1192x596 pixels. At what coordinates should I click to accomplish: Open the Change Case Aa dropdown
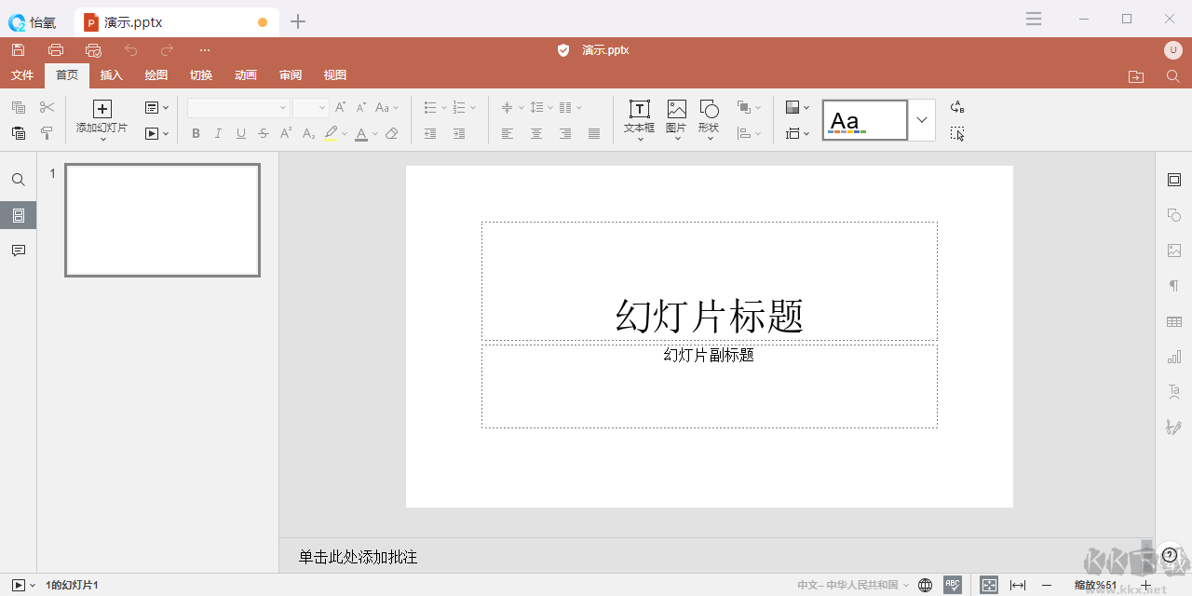point(387,108)
